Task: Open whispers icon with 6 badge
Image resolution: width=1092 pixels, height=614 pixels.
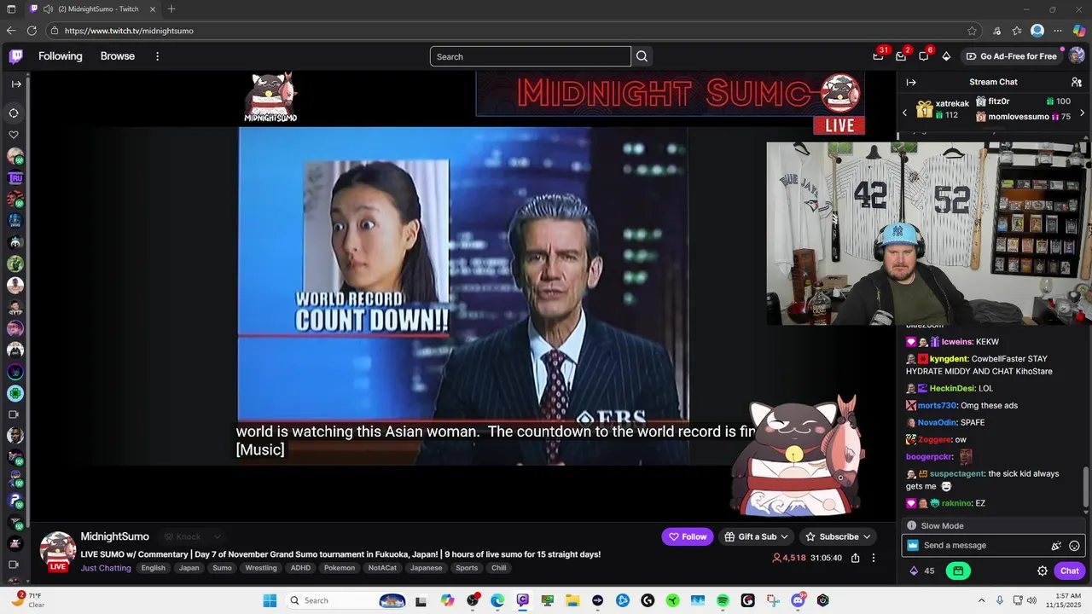Action: click(x=924, y=56)
